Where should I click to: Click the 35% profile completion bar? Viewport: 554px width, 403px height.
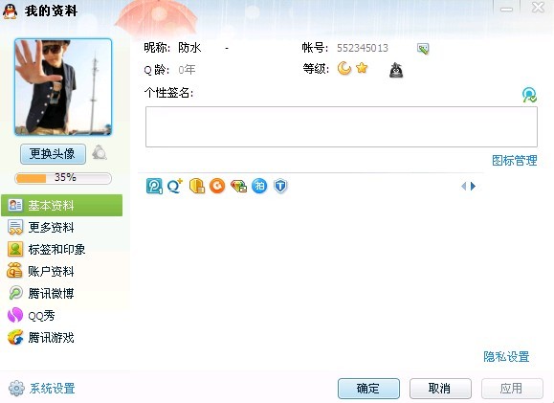pos(63,178)
